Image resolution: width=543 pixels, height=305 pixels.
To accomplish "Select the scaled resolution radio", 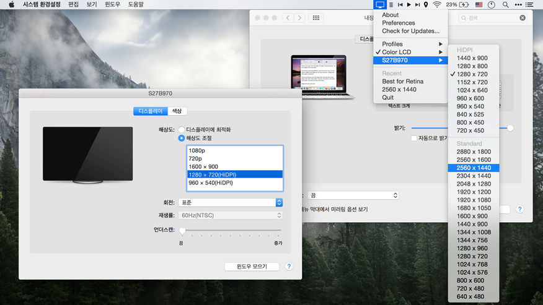I will [182, 138].
